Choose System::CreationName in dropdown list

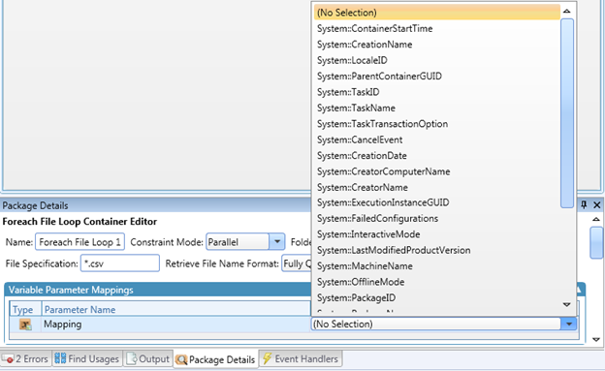click(x=436, y=45)
